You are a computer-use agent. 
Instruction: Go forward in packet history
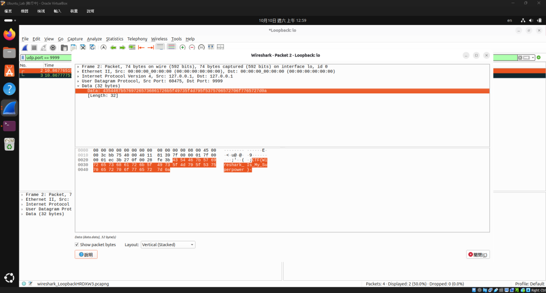coord(123,47)
